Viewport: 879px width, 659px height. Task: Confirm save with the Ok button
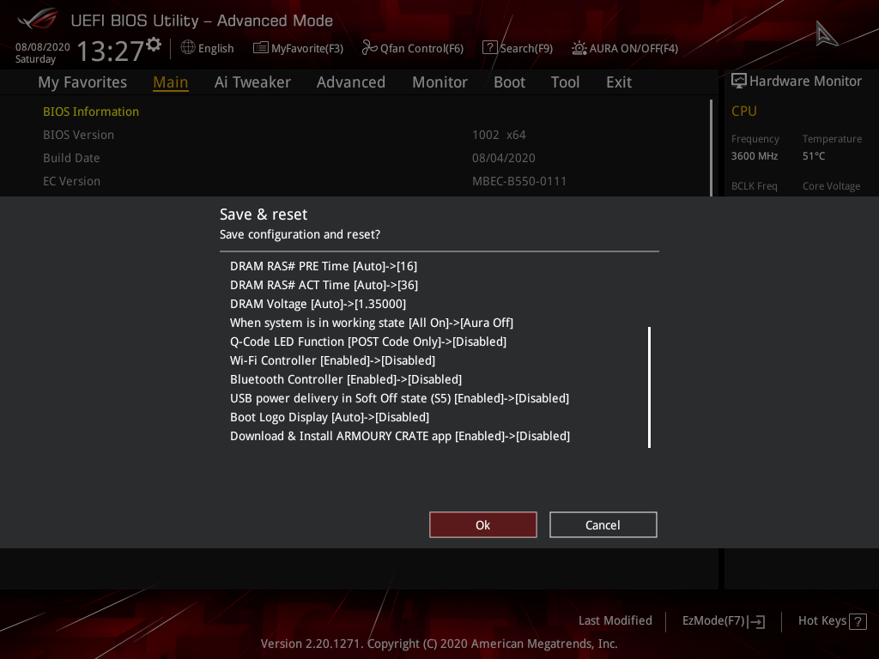(x=483, y=525)
